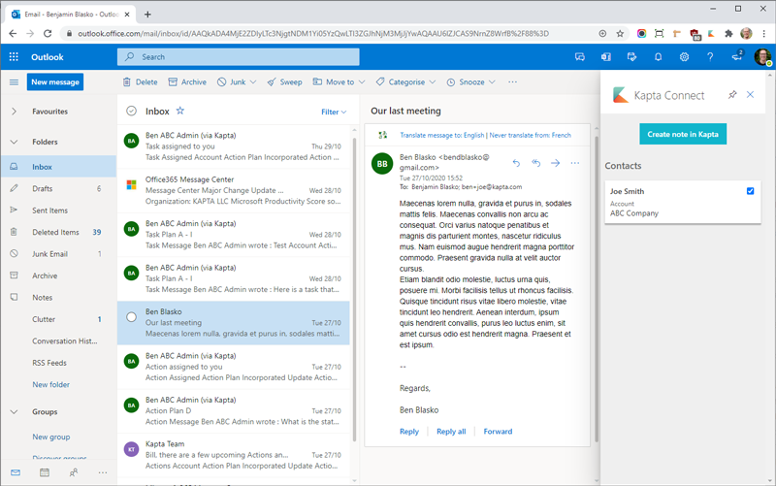Open Outlook settings gear icon

click(684, 57)
